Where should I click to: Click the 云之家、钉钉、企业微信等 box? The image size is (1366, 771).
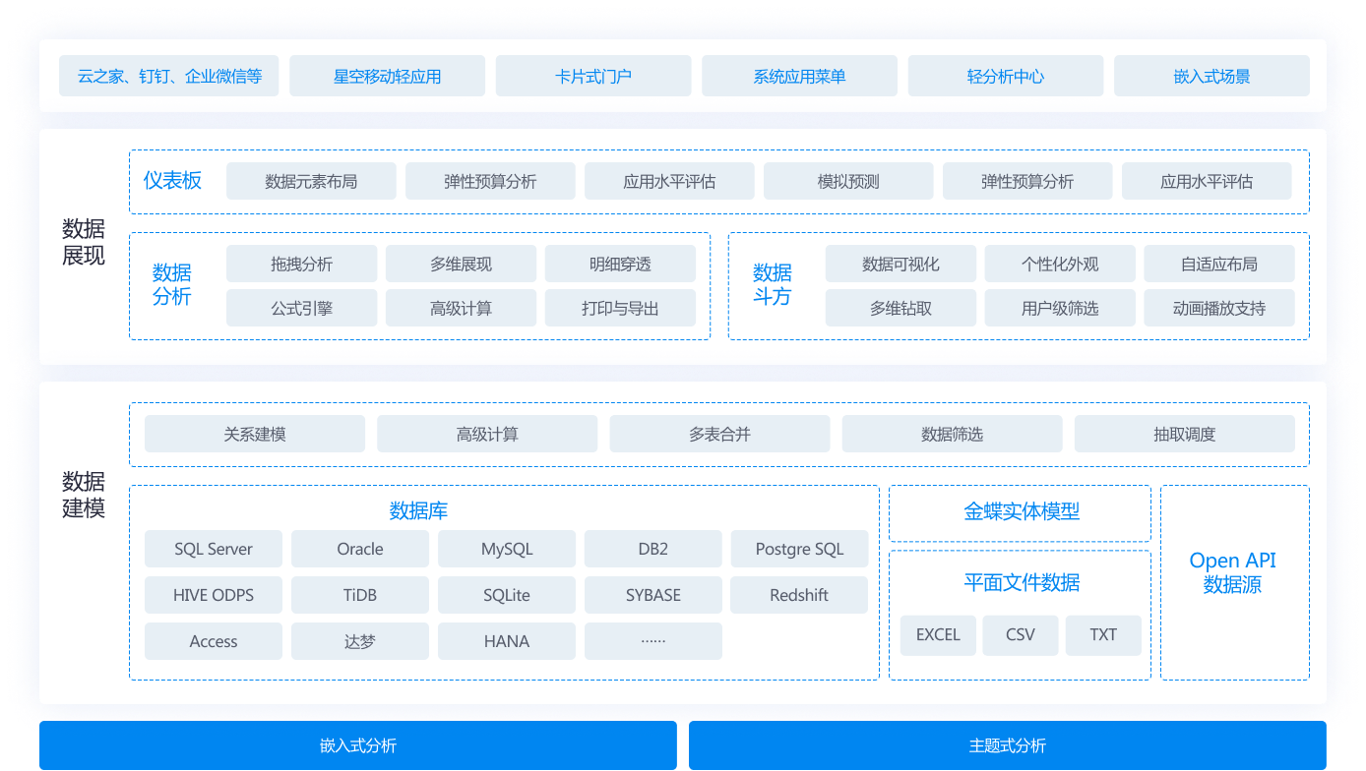click(x=168, y=76)
